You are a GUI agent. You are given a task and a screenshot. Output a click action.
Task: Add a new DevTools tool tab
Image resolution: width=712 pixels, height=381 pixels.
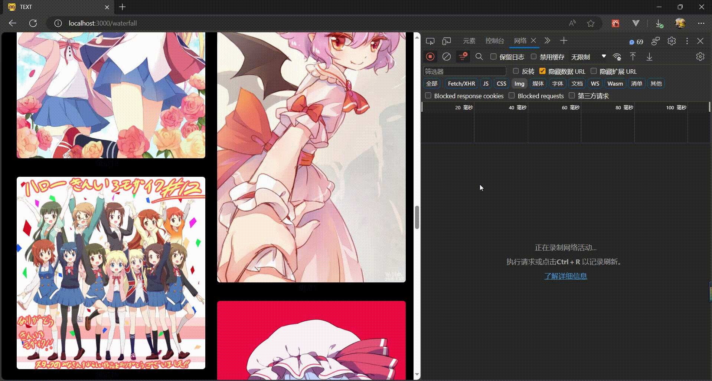coord(564,41)
